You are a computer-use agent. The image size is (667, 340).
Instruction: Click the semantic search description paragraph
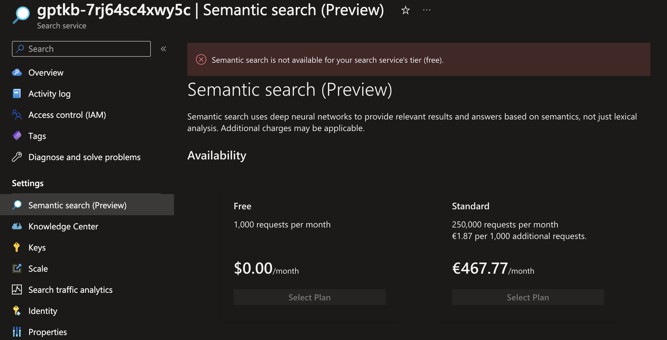point(412,122)
